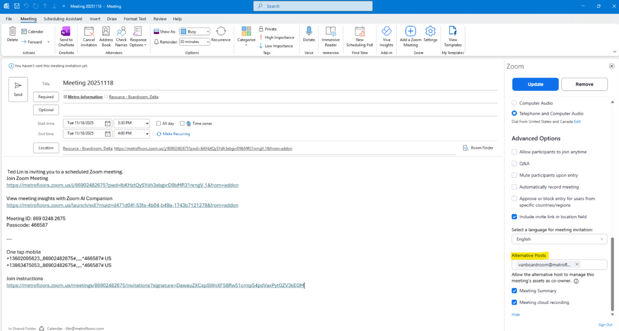Expand the Categorize dropdown arrow

click(246, 45)
